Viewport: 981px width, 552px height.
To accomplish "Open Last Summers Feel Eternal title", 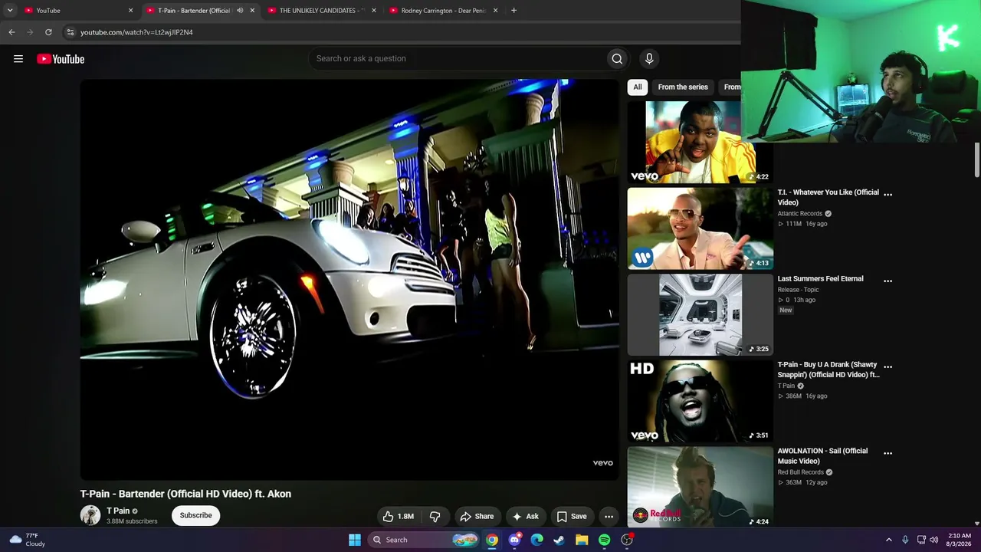I will (821, 279).
